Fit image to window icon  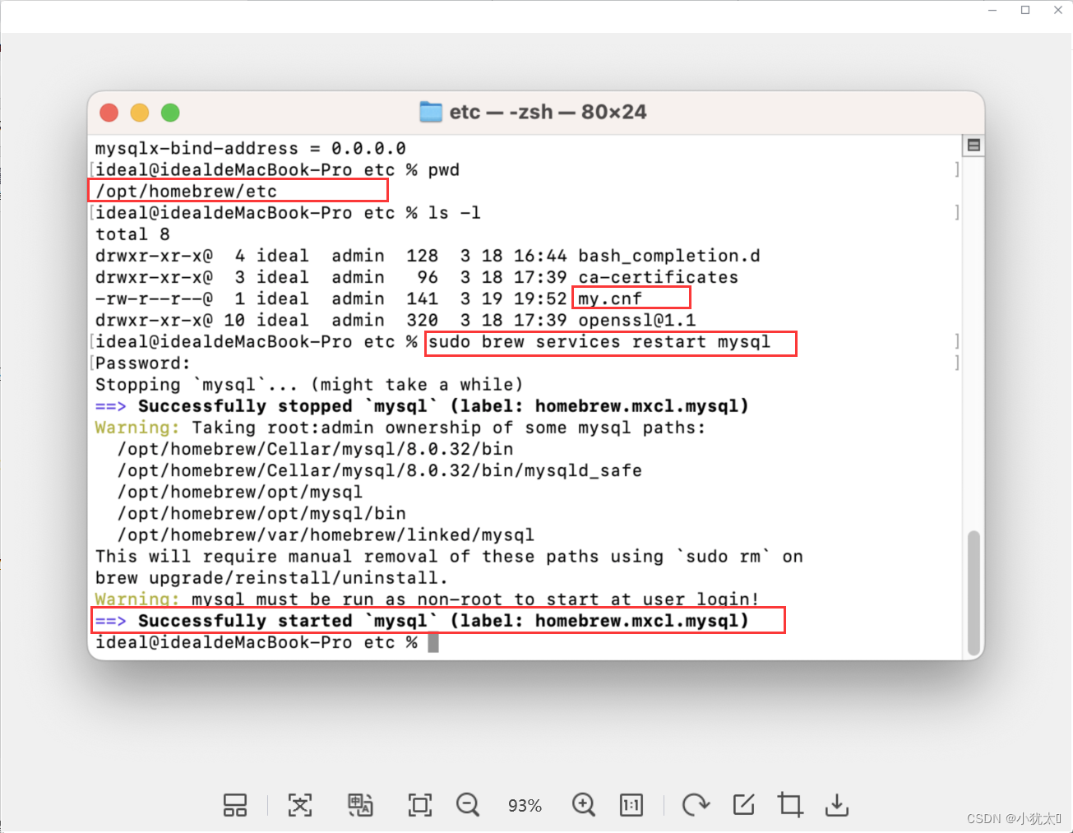(420, 805)
